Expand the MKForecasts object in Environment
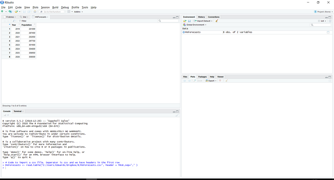 pyautogui.click(x=184, y=32)
